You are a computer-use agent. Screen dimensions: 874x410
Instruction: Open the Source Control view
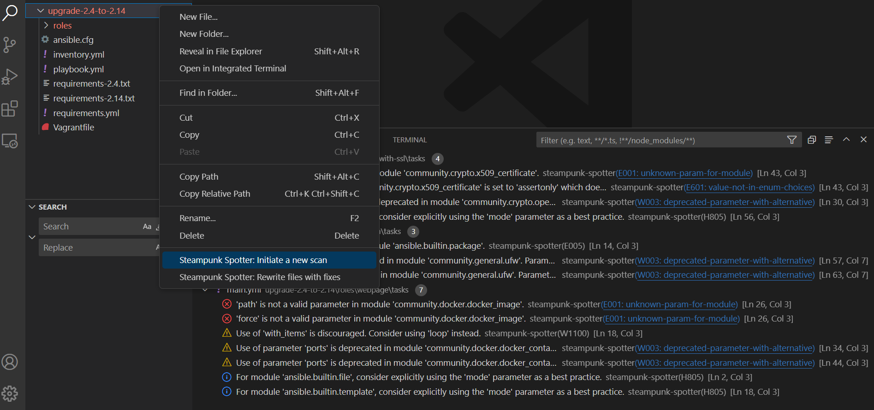[x=10, y=45]
